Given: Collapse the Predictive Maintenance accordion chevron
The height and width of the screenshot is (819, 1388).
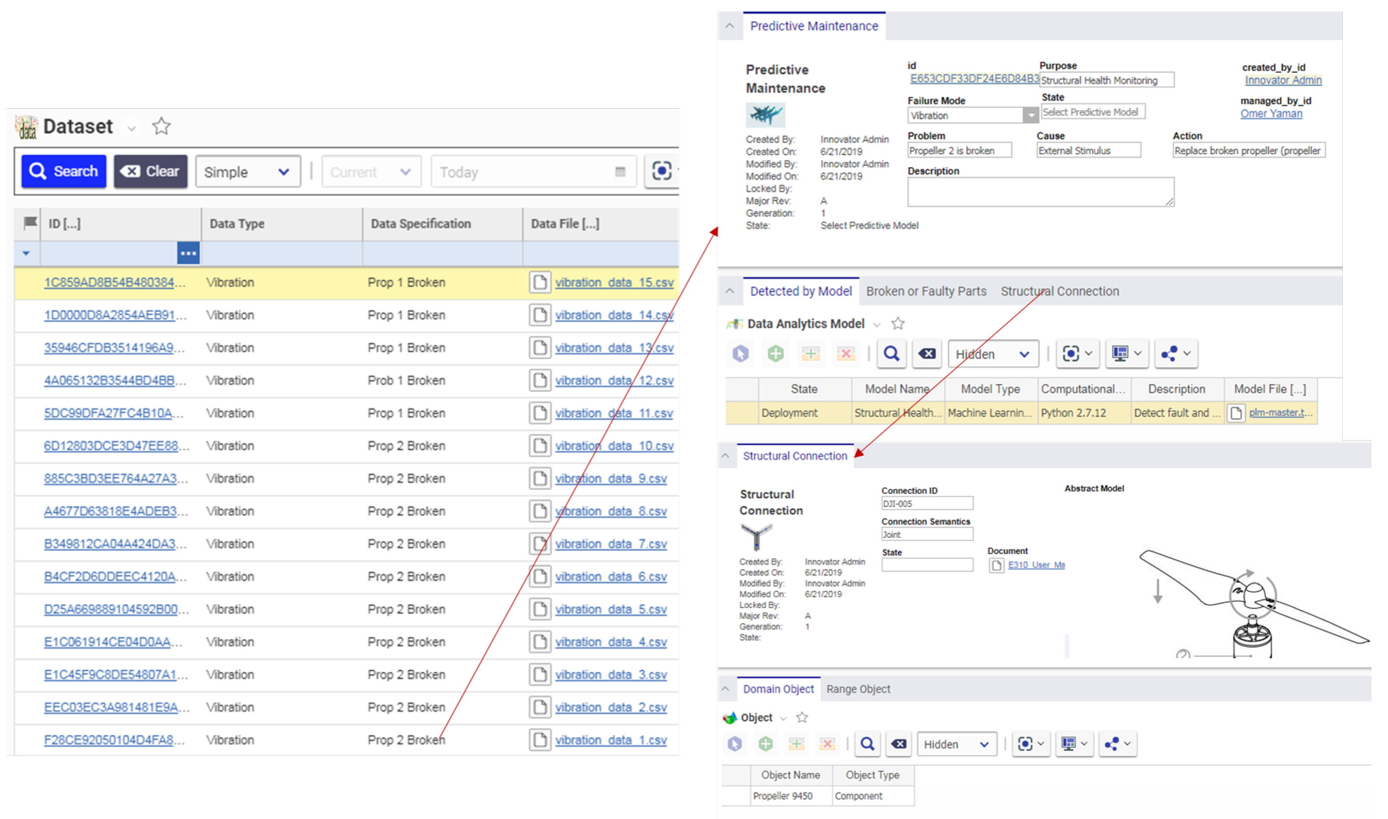Looking at the screenshot, I should click(730, 26).
